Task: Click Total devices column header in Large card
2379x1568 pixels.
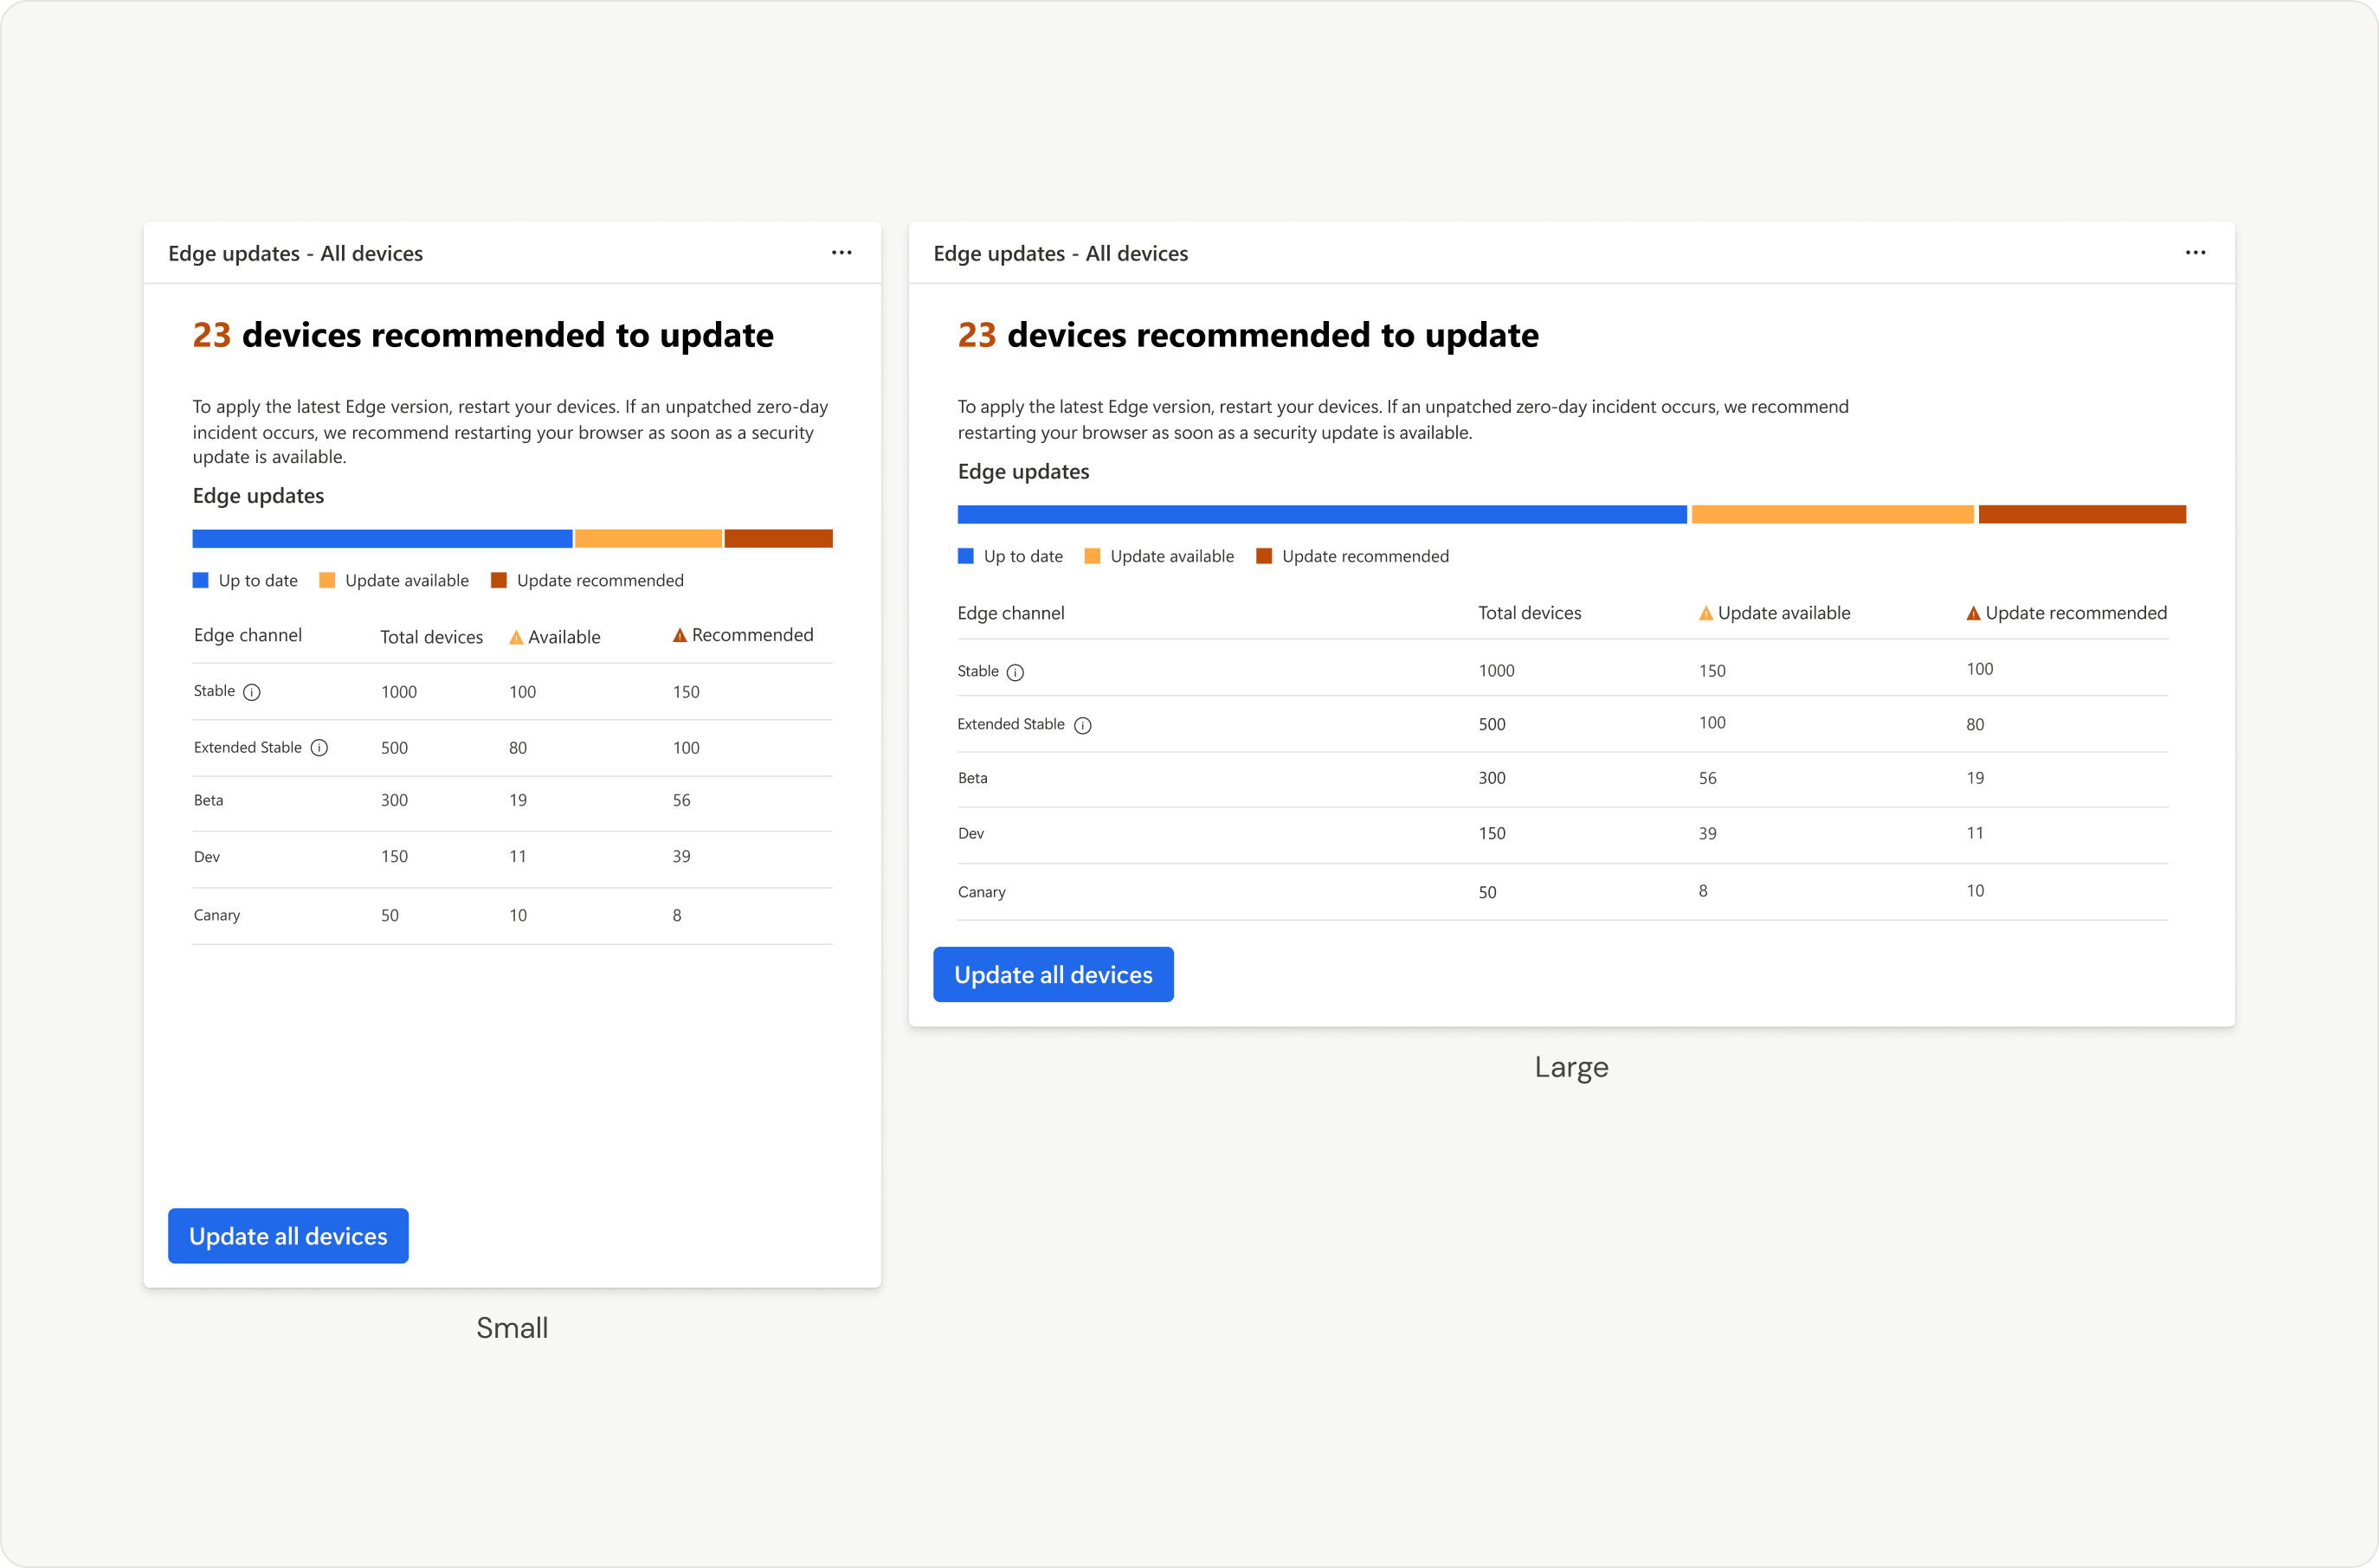Action: (x=1530, y=613)
